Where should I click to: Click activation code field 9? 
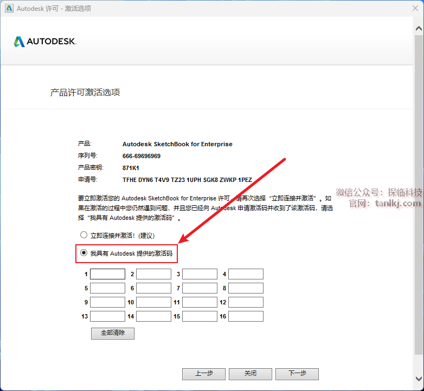click(107, 302)
